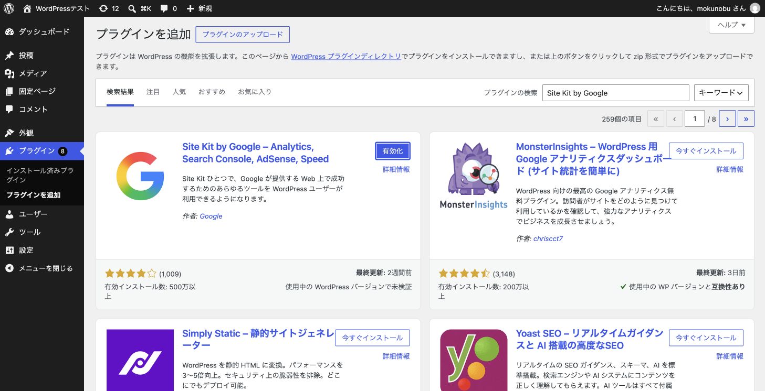Click the Site Kit by Google title link
Image resolution: width=765 pixels, height=391 pixels.
pyautogui.click(x=256, y=153)
